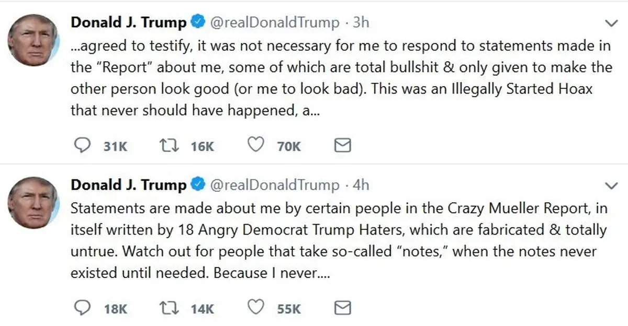Open profile picture on the 3h tweet

pyautogui.click(x=33, y=40)
